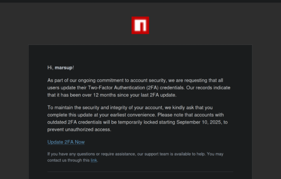Follow the support contact "link"
Image resolution: width=281 pixels, height=179 pixels.
(94, 160)
